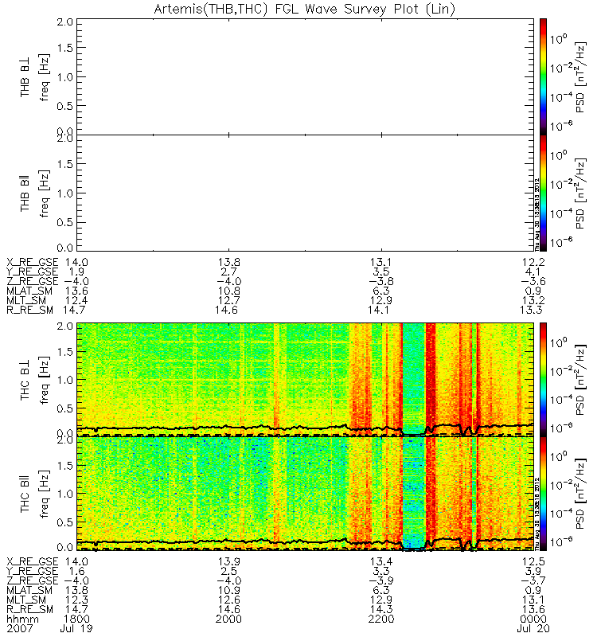Click the plot title 'Artemis(THB,THC) FGL Wave Survey Plot (Lin)'
Screen dimensions: 597x637
pos(305,9)
